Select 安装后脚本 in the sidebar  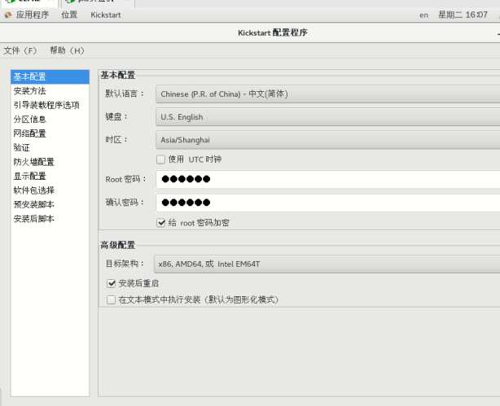pyautogui.click(x=50, y=219)
